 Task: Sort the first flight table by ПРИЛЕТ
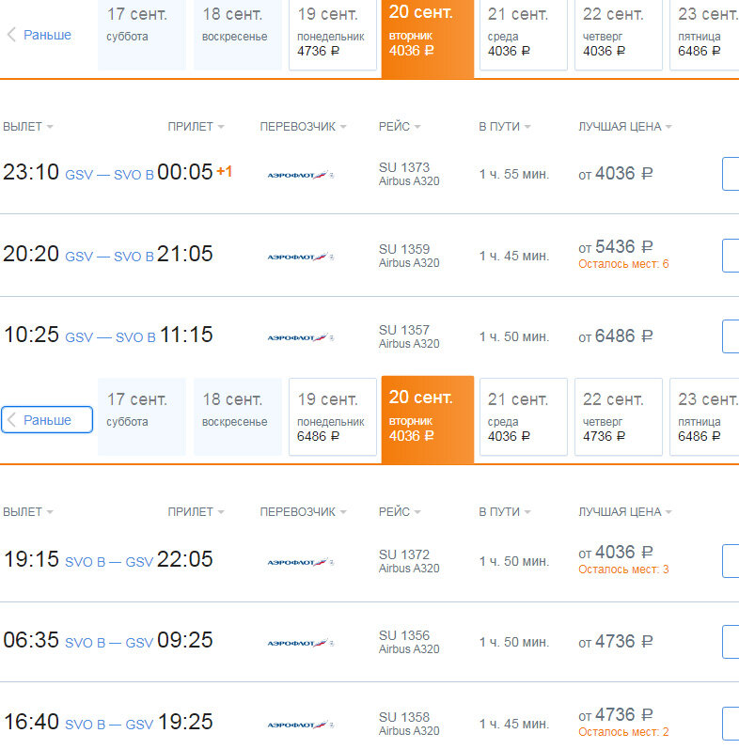[x=196, y=127]
